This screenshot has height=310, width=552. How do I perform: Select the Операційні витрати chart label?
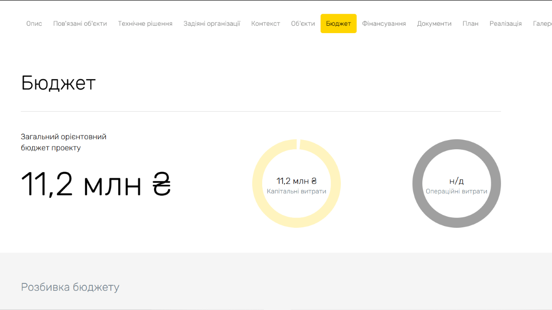coord(456,192)
